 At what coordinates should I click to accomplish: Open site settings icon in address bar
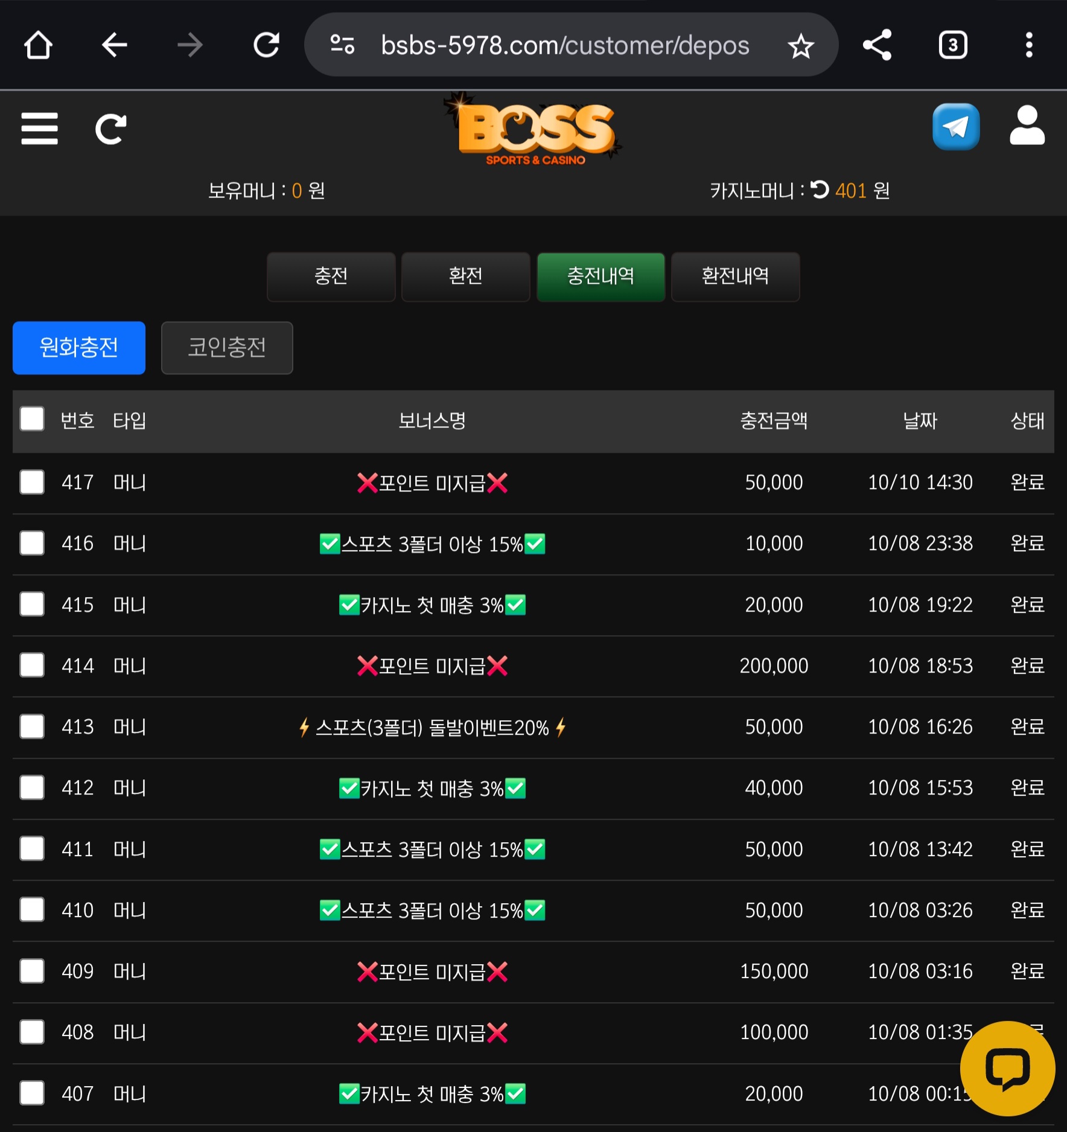coord(342,45)
